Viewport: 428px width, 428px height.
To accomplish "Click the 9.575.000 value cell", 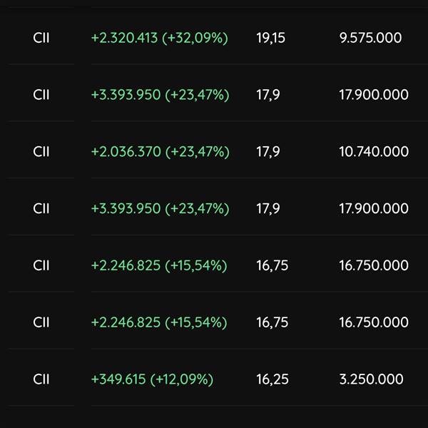I will [x=370, y=38].
